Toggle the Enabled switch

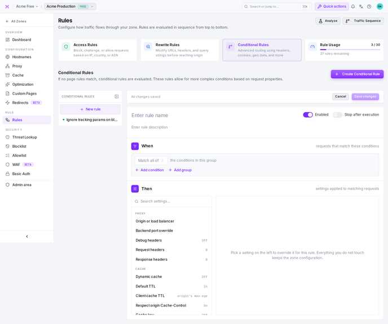click(x=308, y=115)
